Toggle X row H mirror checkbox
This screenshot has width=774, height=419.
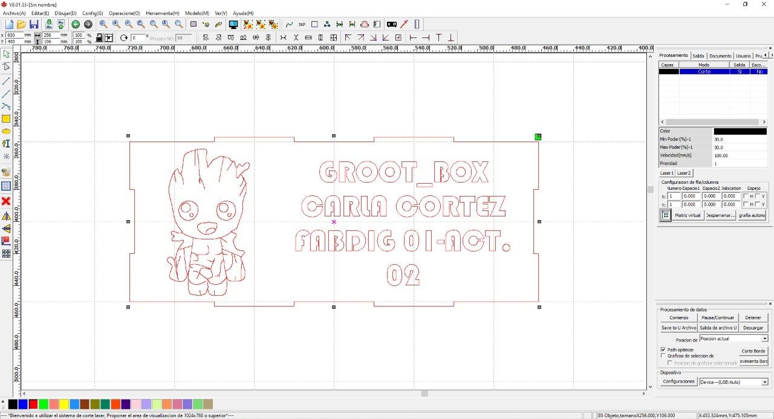click(746, 196)
